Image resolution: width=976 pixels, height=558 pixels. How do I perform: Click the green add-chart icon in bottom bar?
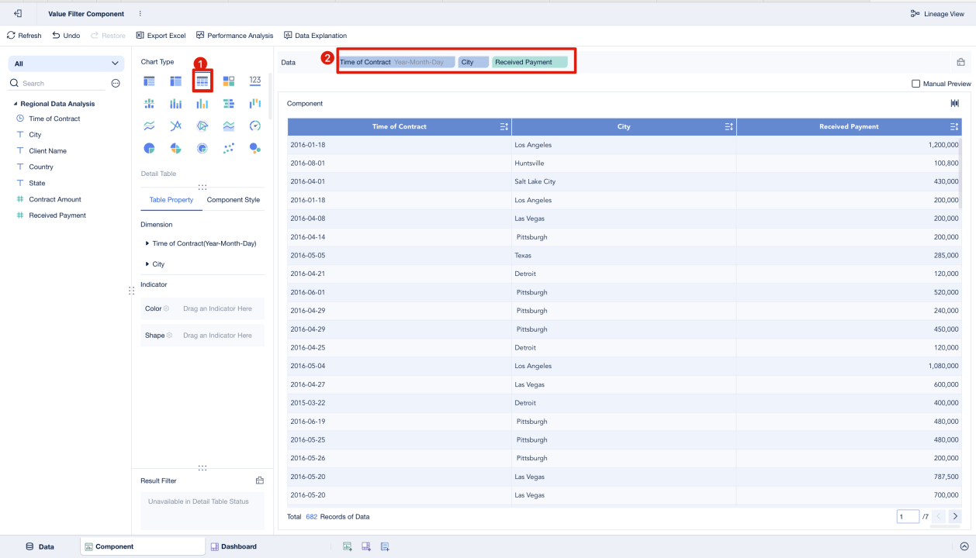click(x=347, y=546)
